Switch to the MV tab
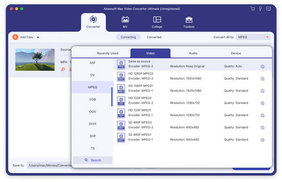The height and width of the screenshot is (182, 282). click(x=125, y=22)
